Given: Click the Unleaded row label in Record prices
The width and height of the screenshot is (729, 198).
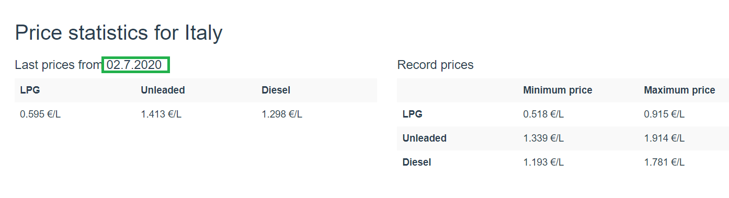Looking at the screenshot, I should pyautogui.click(x=425, y=138).
